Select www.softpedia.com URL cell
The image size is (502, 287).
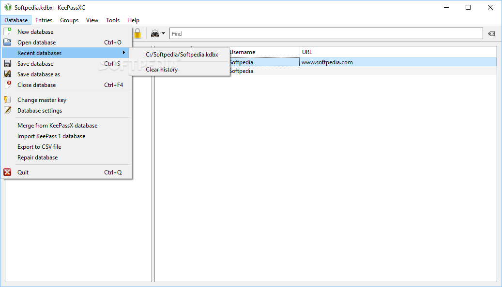tap(398, 62)
